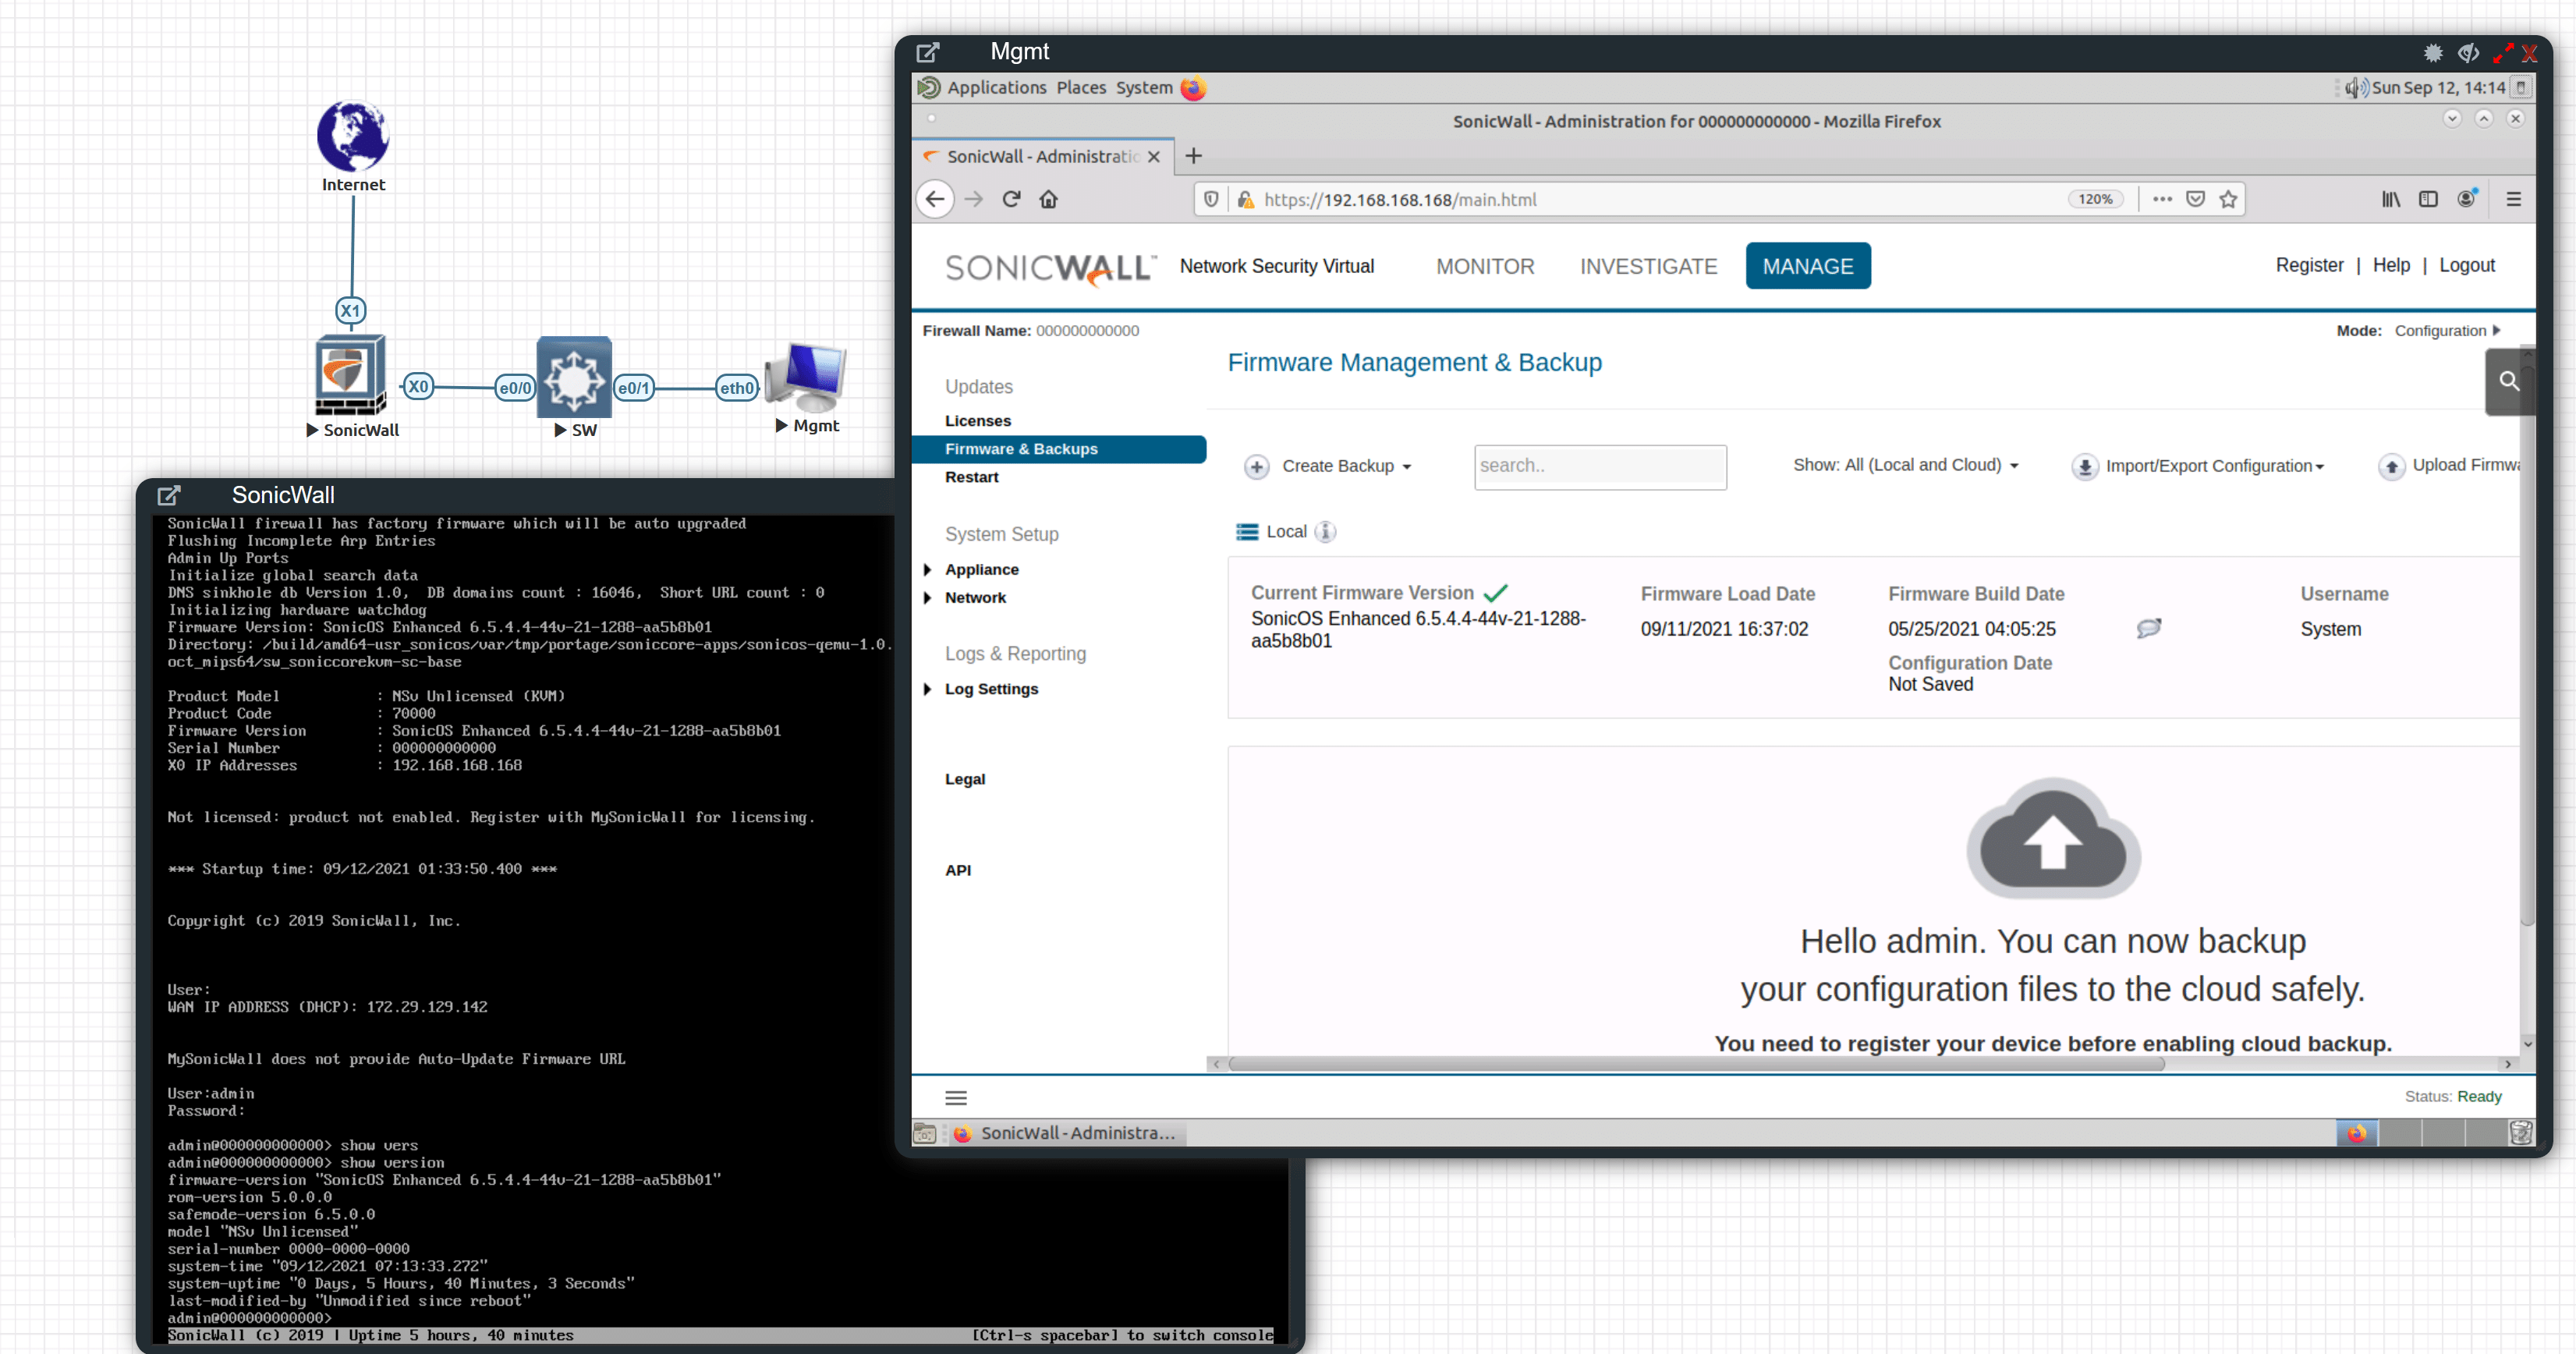Open hamburger menu icon at page bottom
The height and width of the screenshot is (1354, 2576).
[x=955, y=1098]
